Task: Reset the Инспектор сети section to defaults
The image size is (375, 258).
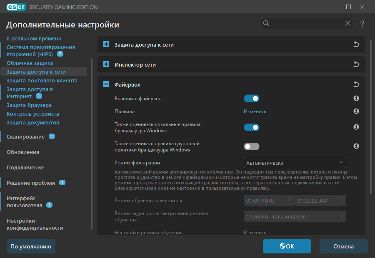Action: pos(356,64)
